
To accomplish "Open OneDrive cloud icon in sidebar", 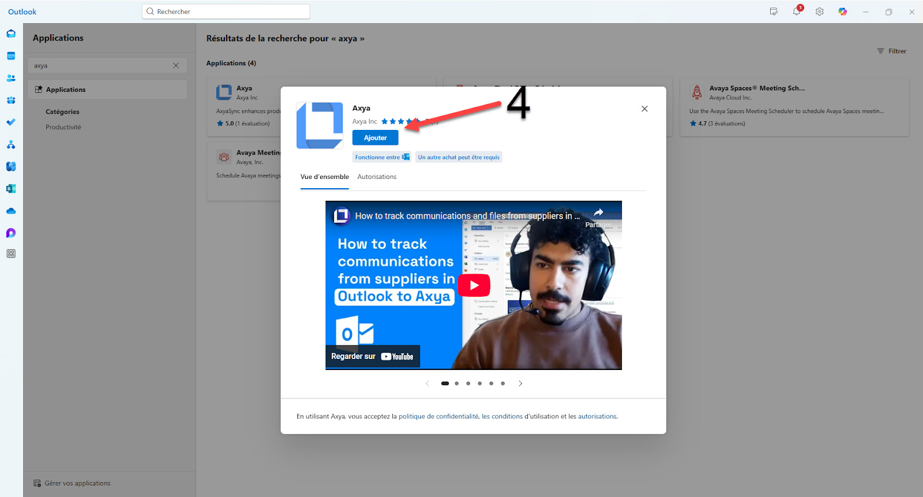I will pos(11,211).
